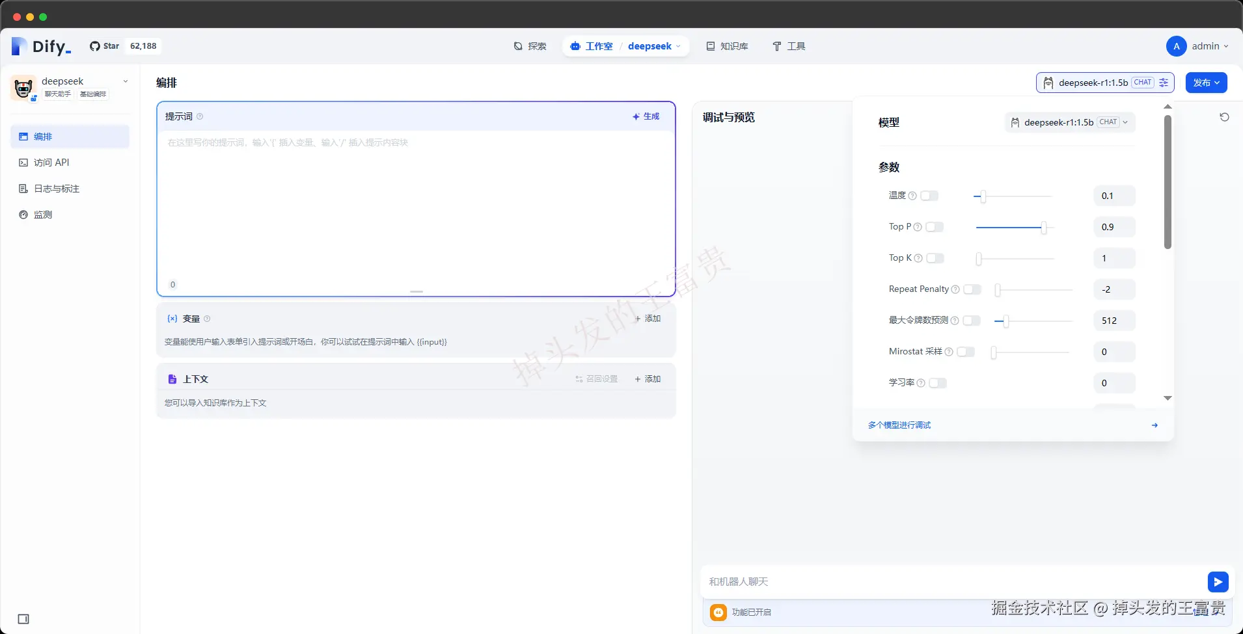The width and height of the screenshot is (1243, 634).
Task: Open the 多个模型进行调试 link
Action: click(899, 425)
